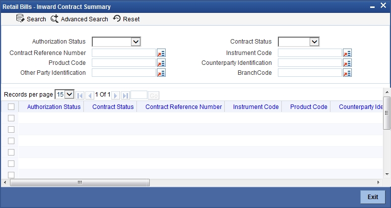Check the first result row checkbox
The height and width of the screenshot is (208, 391).
pyautogui.click(x=11, y=118)
